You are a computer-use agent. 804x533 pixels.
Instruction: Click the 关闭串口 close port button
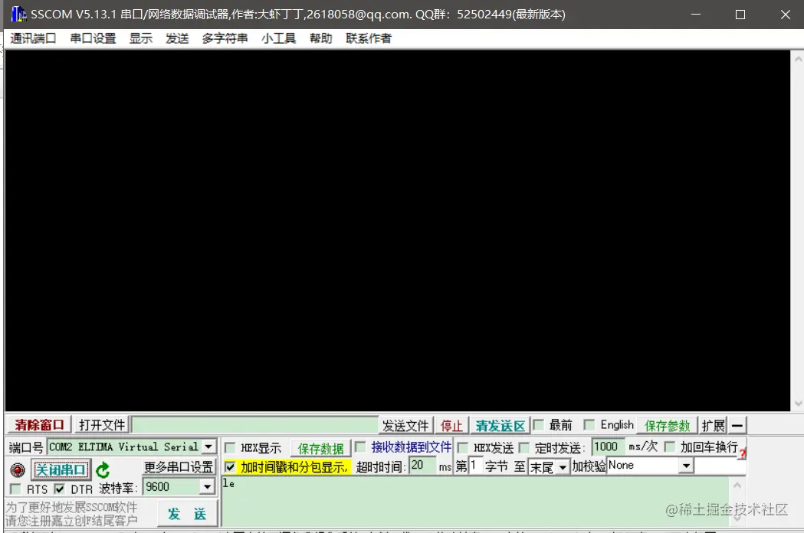[x=60, y=469]
